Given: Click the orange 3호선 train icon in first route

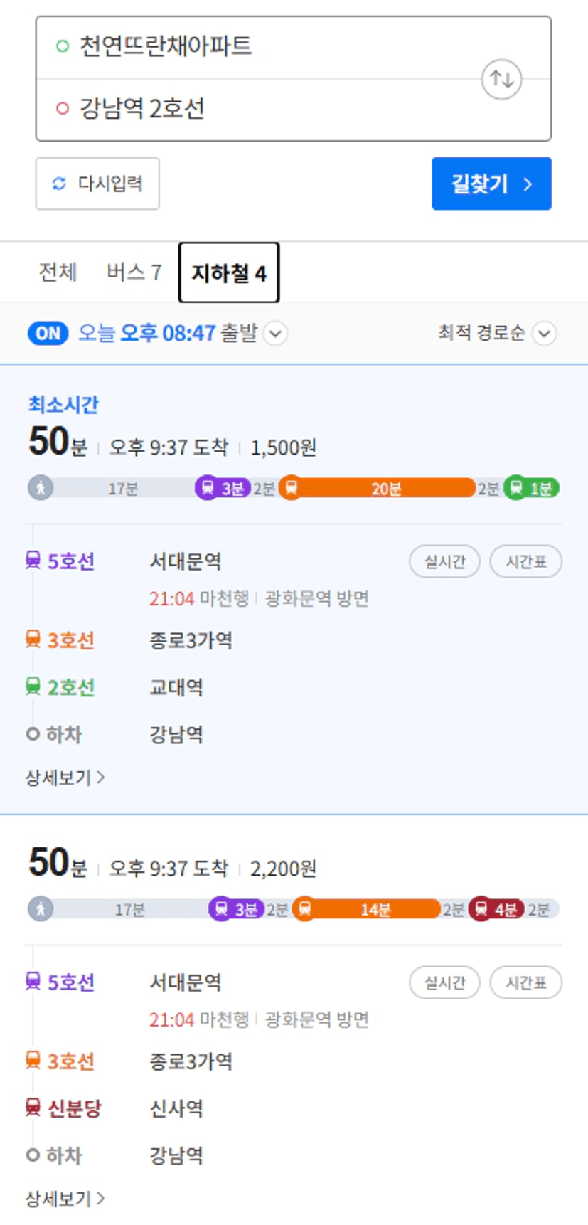Looking at the screenshot, I should (x=33, y=640).
